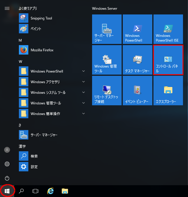Open the タスク マネージャー tile
This screenshot has width=188, height=197.
137,60
